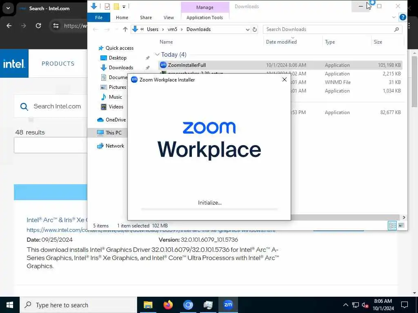Click the Explorer Help question mark icon
The height and width of the screenshot is (313, 418).
402,17
